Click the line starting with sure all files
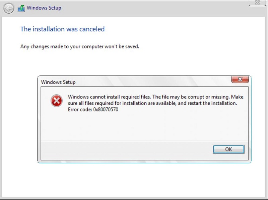Viewport: 268px width, 200px height. (x=152, y=103)
